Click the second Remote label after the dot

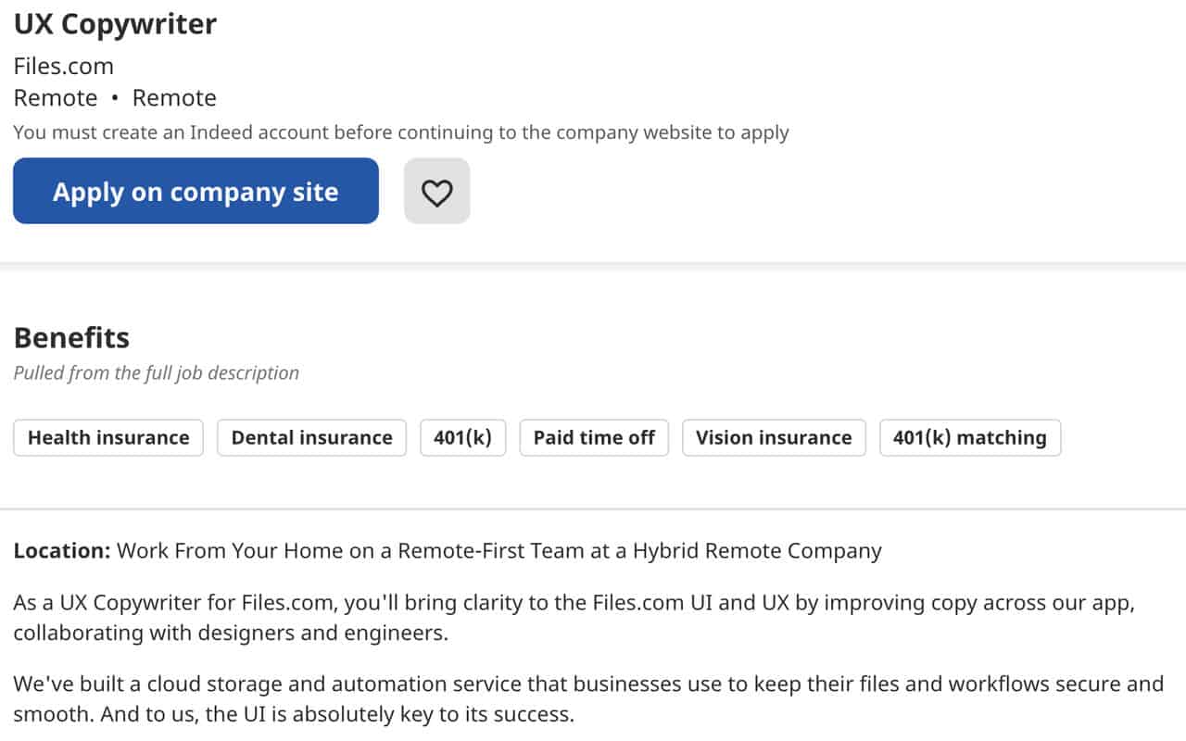coord(174,97)
